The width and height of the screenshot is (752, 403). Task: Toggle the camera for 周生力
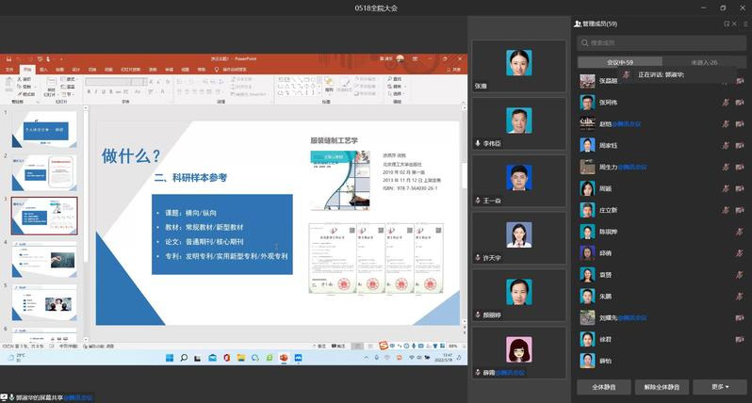point(740,167)
